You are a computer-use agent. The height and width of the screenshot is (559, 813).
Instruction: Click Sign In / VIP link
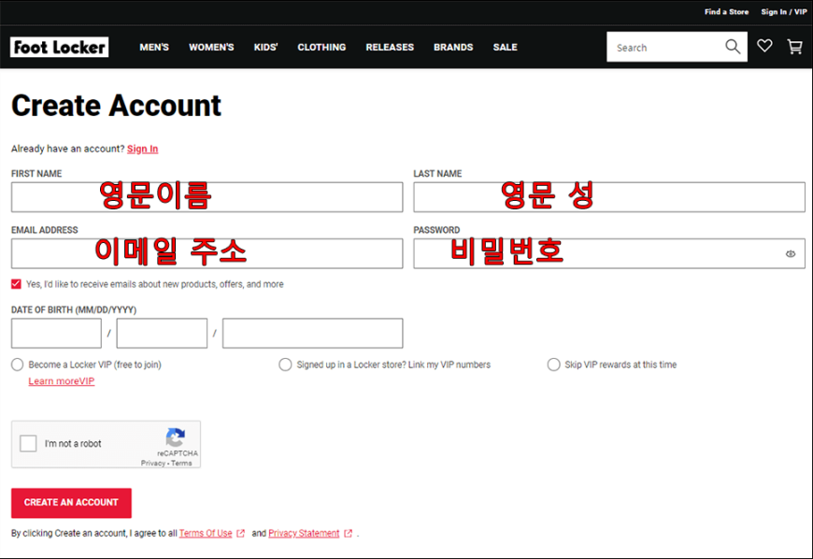783,11
